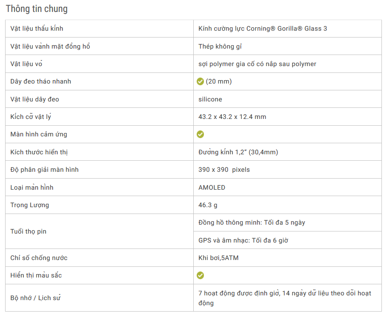The image size is (387, 315).
Task: Click the Corning Gorilla Glass 3 value
Action: (x=263, y=29)
